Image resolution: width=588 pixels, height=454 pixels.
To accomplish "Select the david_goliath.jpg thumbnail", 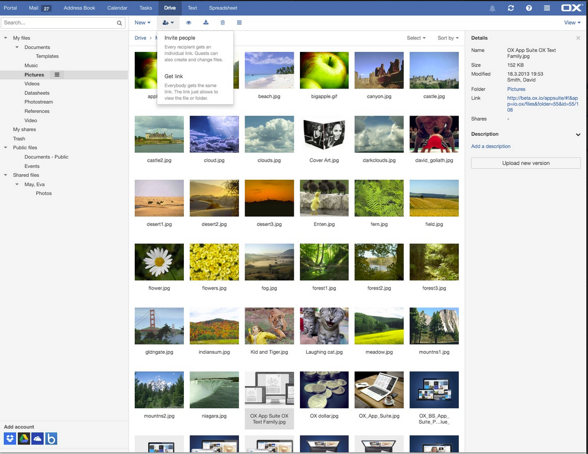I will tap(434, 134).
